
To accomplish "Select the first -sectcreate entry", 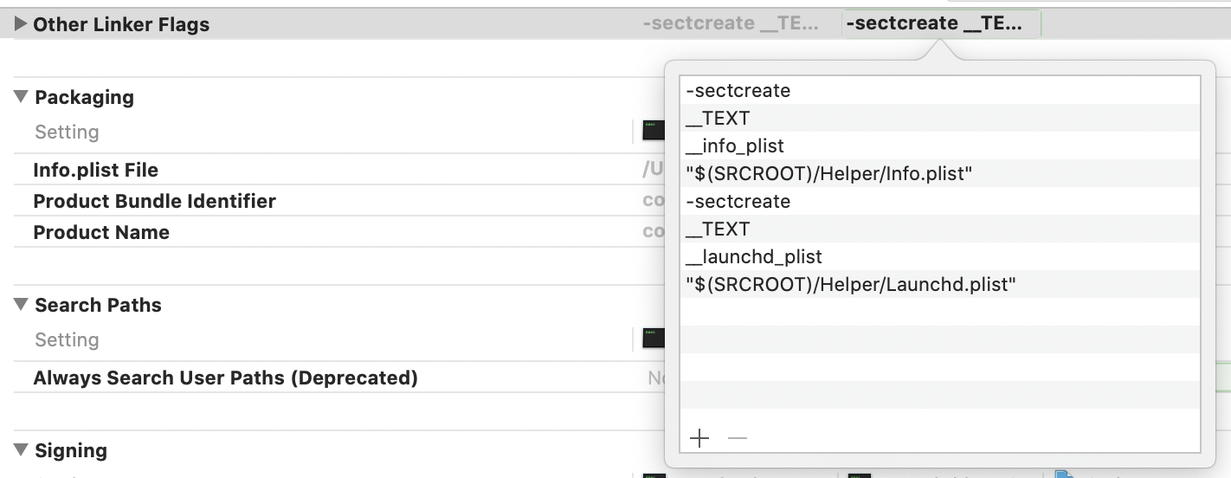I will [738, 90].
